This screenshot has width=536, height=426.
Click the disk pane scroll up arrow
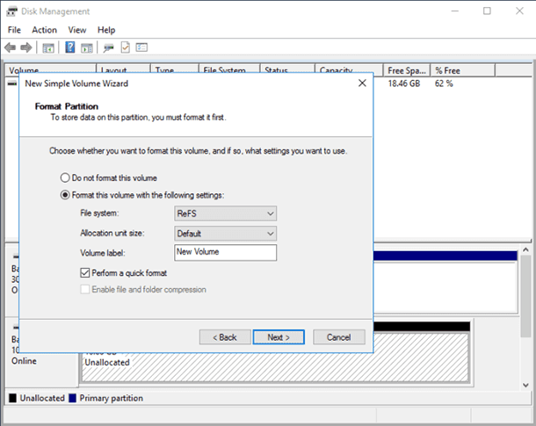(525, 249)
